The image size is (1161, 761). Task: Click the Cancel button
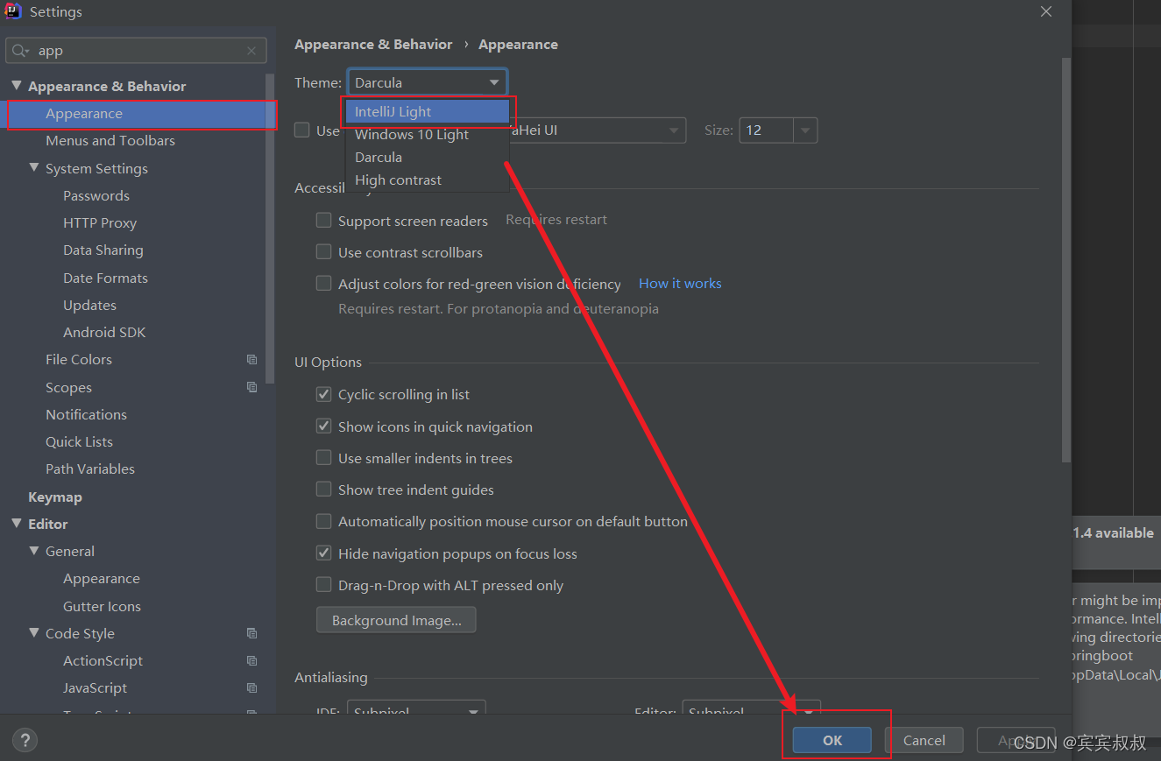tap(924, 740)
